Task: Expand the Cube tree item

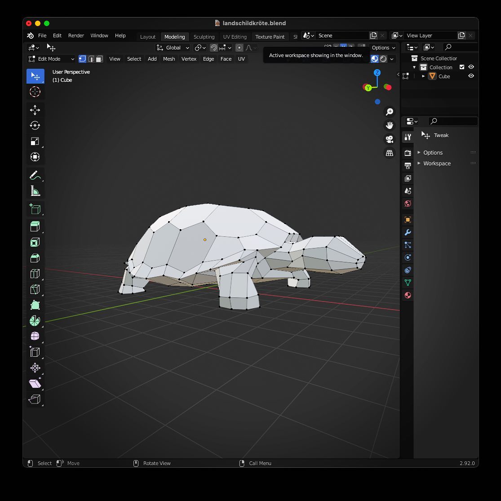Action: [423, 76]
